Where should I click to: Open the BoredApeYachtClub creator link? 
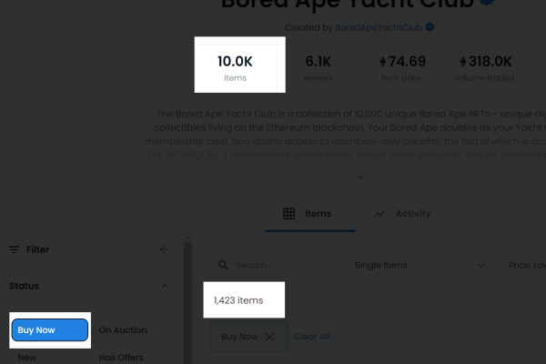(379, 27)
